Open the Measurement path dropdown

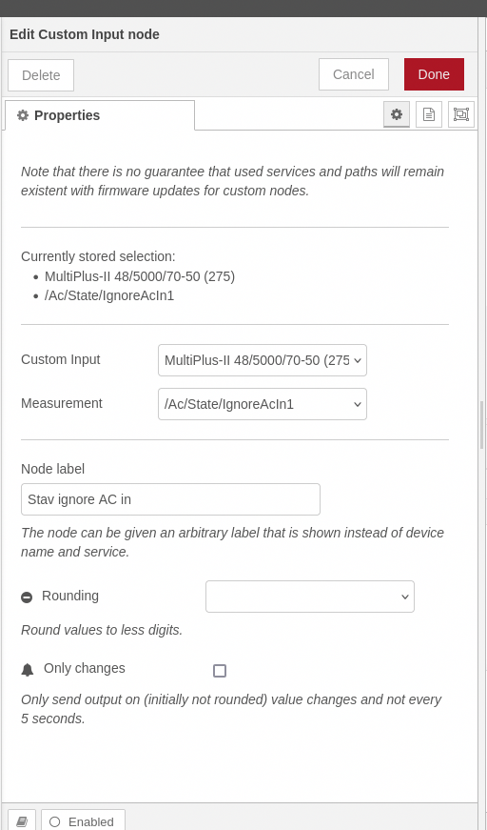[x=262, y=404]
